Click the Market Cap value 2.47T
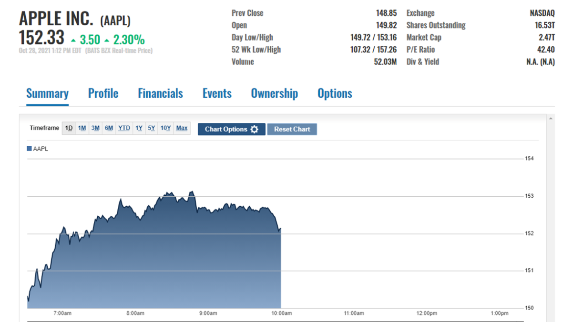This screenshot has height=322, width=572. point(547,38)
